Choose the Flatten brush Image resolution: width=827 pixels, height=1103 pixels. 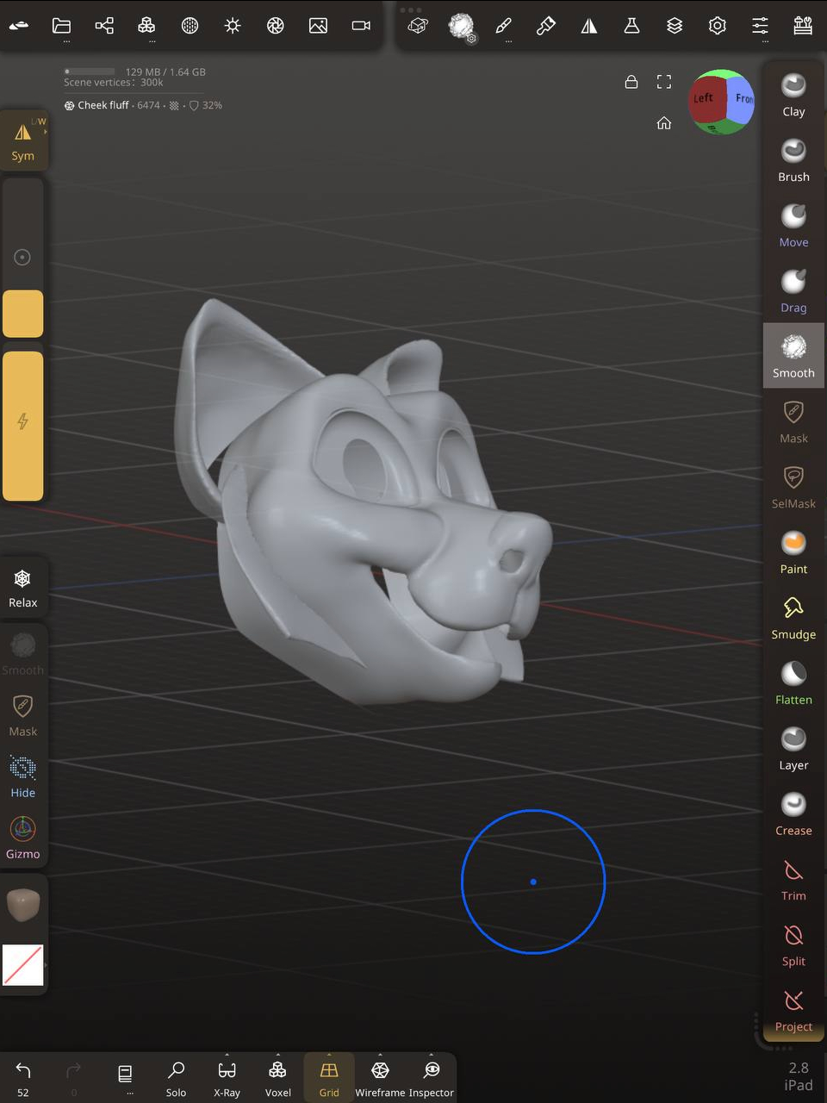793,682
